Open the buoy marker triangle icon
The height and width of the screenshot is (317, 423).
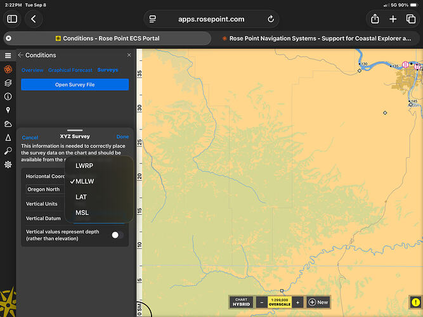click(x=8, y=138)
